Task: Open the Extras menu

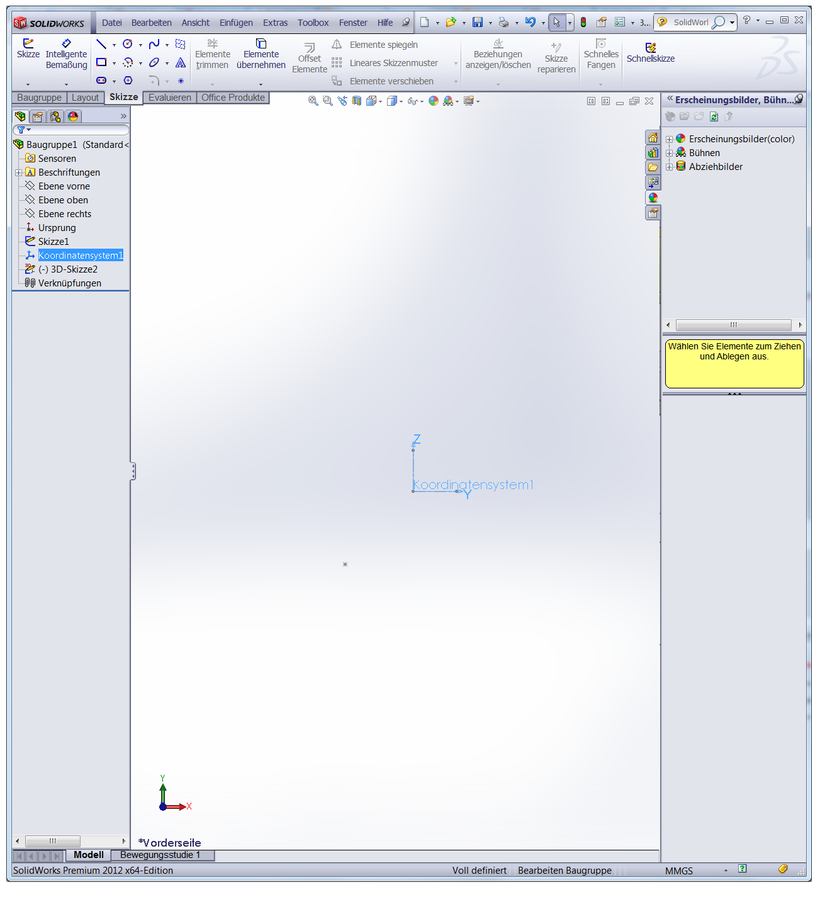Action: click(x=275, y=23)
